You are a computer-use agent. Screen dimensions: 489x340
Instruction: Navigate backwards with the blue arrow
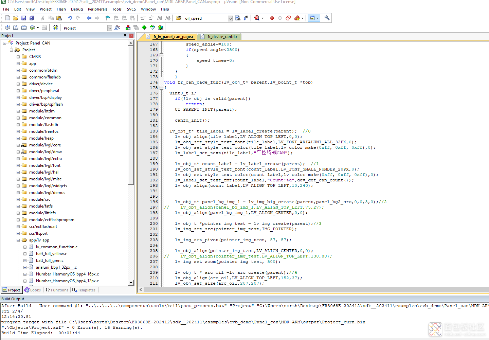(x=89, y=18)
